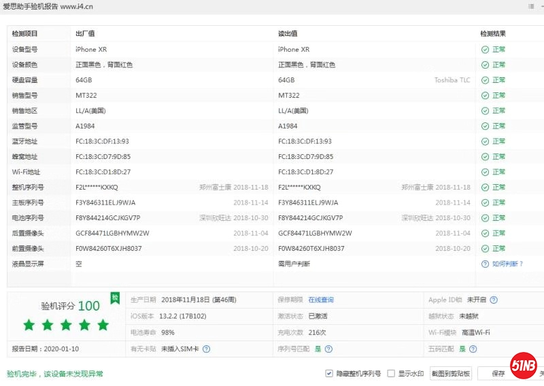Click help icon next to 未插入SIM卡
Screen dimensions: 544x386
click(x=206, y=349)
